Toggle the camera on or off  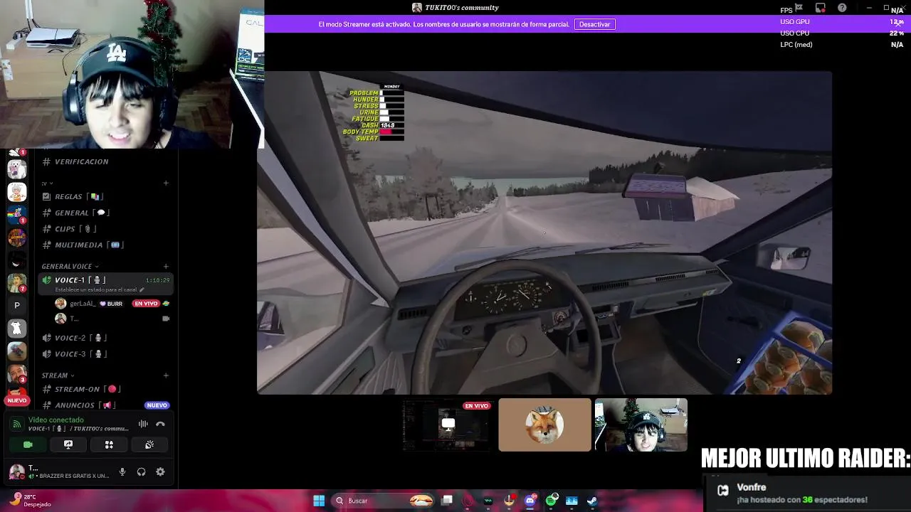pos(28,444)
